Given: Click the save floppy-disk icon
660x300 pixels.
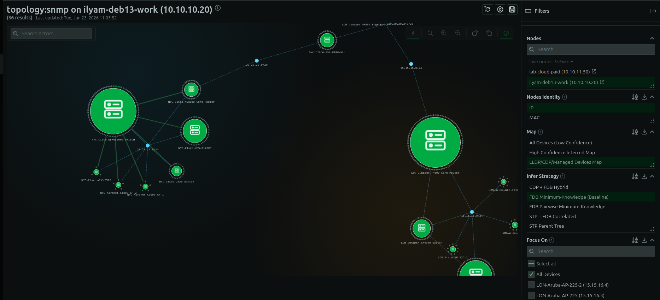Looking at the screenshot, I should [x=512, y=10].
